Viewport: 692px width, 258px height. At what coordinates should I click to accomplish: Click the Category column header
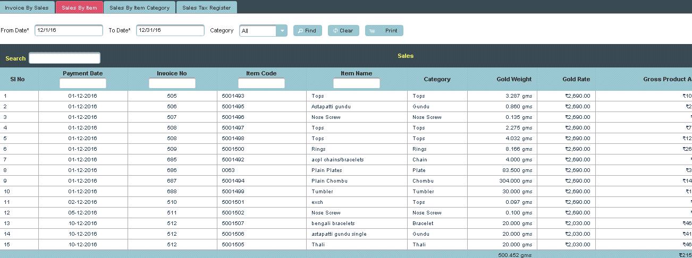coord(437,79)
